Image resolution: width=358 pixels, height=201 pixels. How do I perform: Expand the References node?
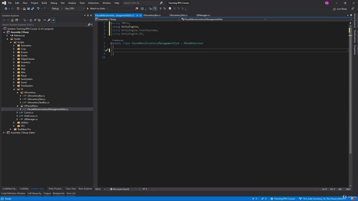pyautogui.click(x=7, y=36)
